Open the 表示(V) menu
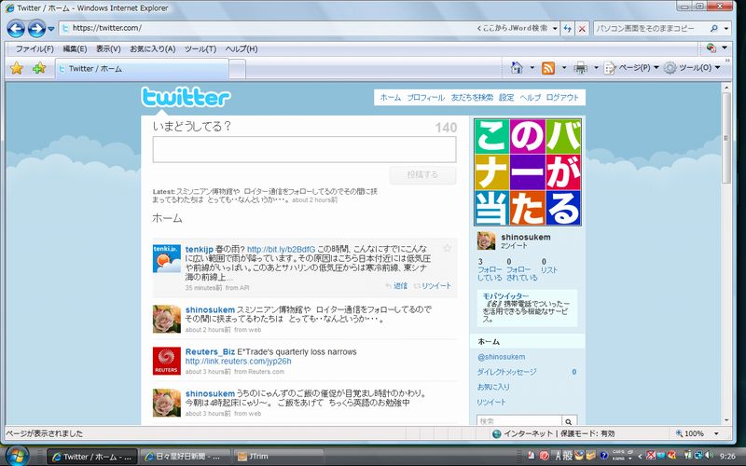The width and height of the screenshot is (746, 466). coord(108,48)
